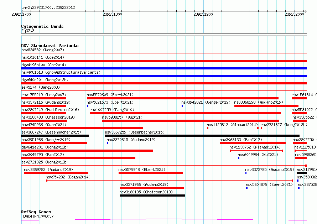Select the nsv1010141 (Coe2014) red bar
This screenshot has width=317, height=224.
point(164,61)
